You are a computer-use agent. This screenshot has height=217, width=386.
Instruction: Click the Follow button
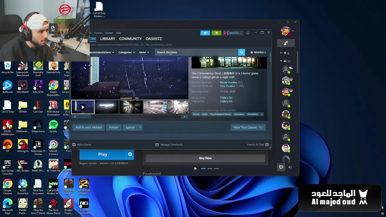(x=114, y=127)
